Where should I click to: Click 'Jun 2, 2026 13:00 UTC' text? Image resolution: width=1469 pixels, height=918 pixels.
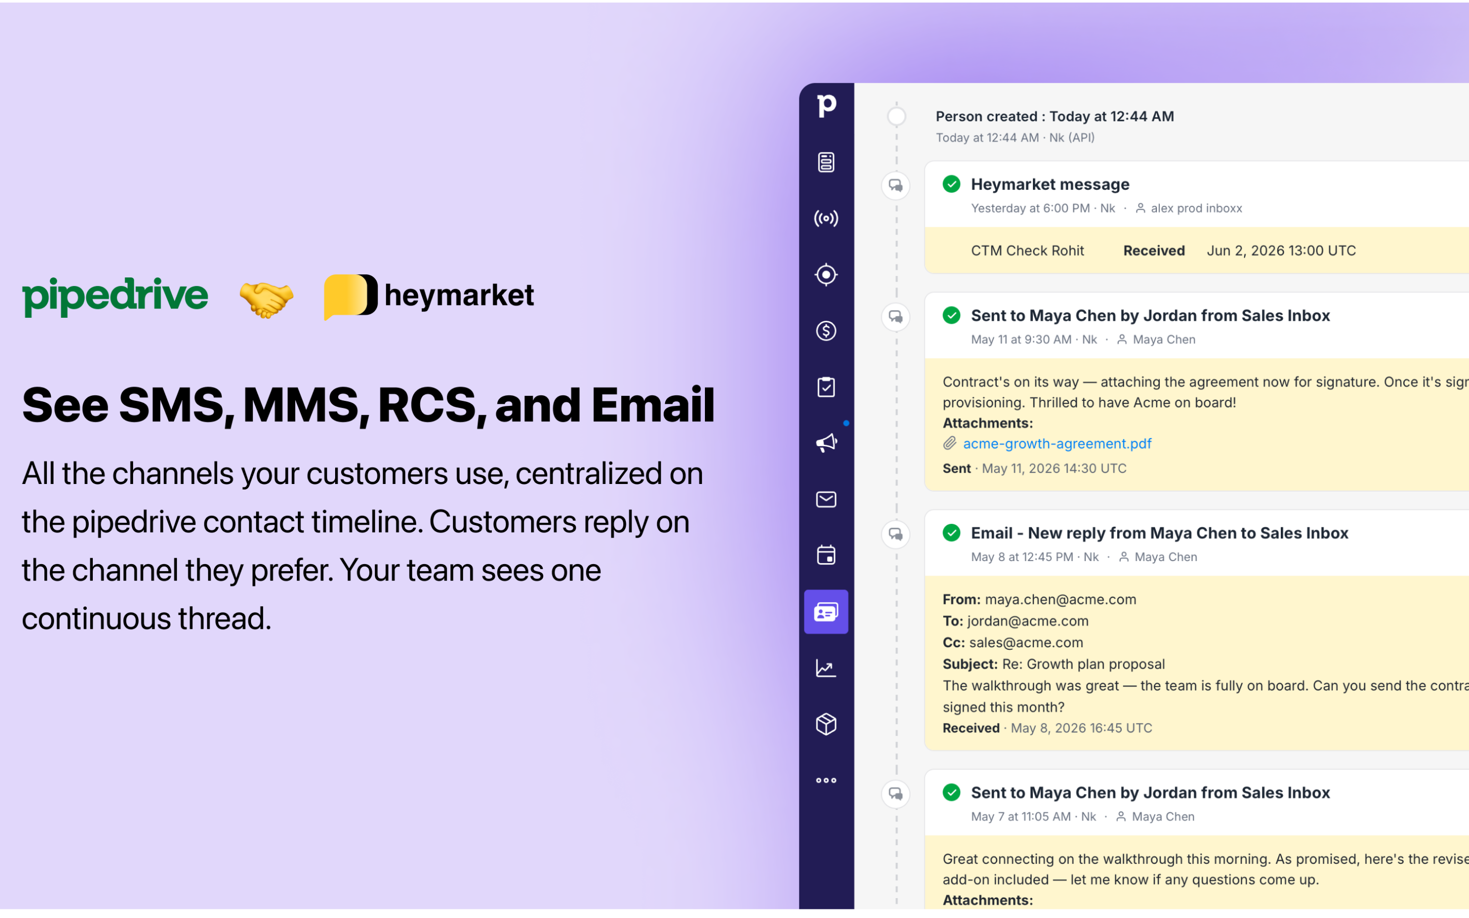1281,251
